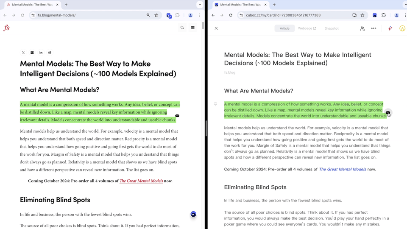Click the 'What Are Mental Models?' heading on fs.blog
Image resolution: width=407 pixels, height=229 pixels.
59,89
